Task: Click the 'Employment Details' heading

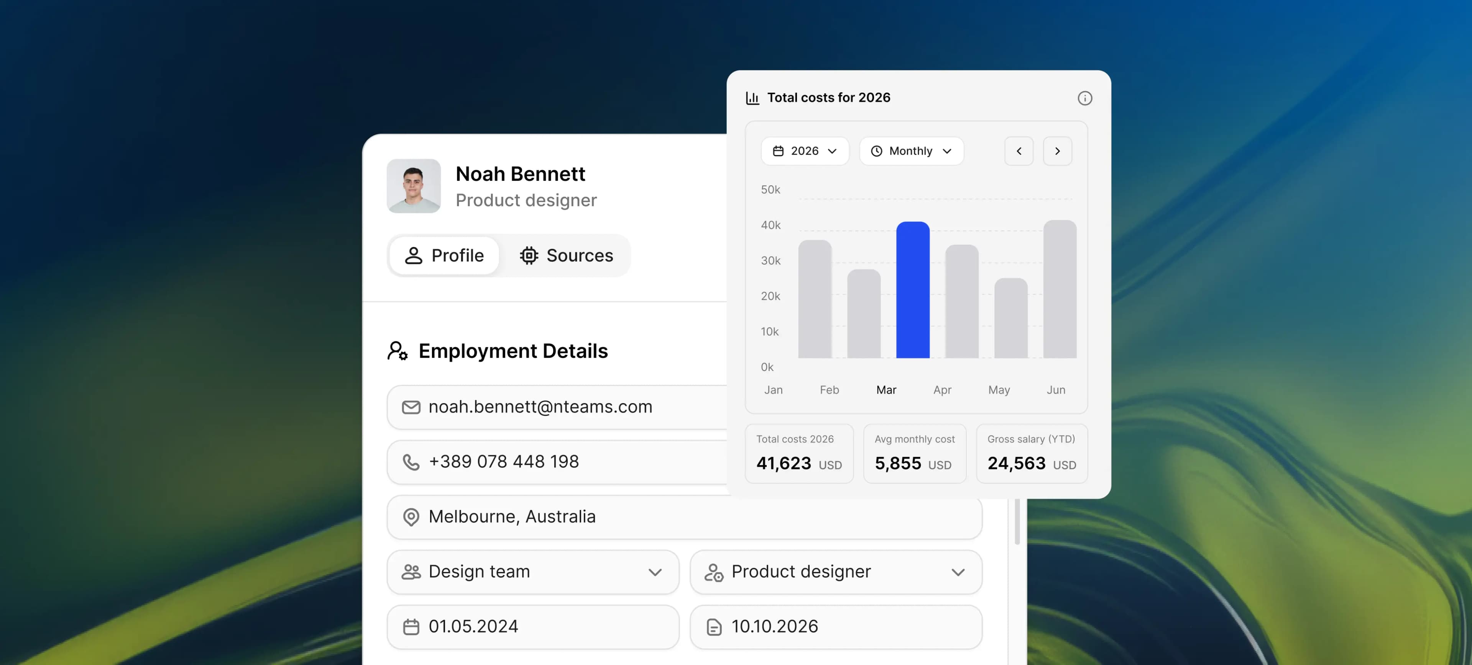Action: pos(513,351)
